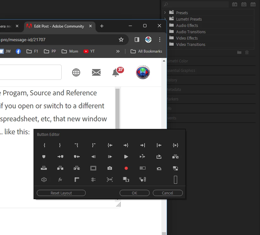Toggle the VR Video Display icon

pyautogui.click(x=44, y=180)
